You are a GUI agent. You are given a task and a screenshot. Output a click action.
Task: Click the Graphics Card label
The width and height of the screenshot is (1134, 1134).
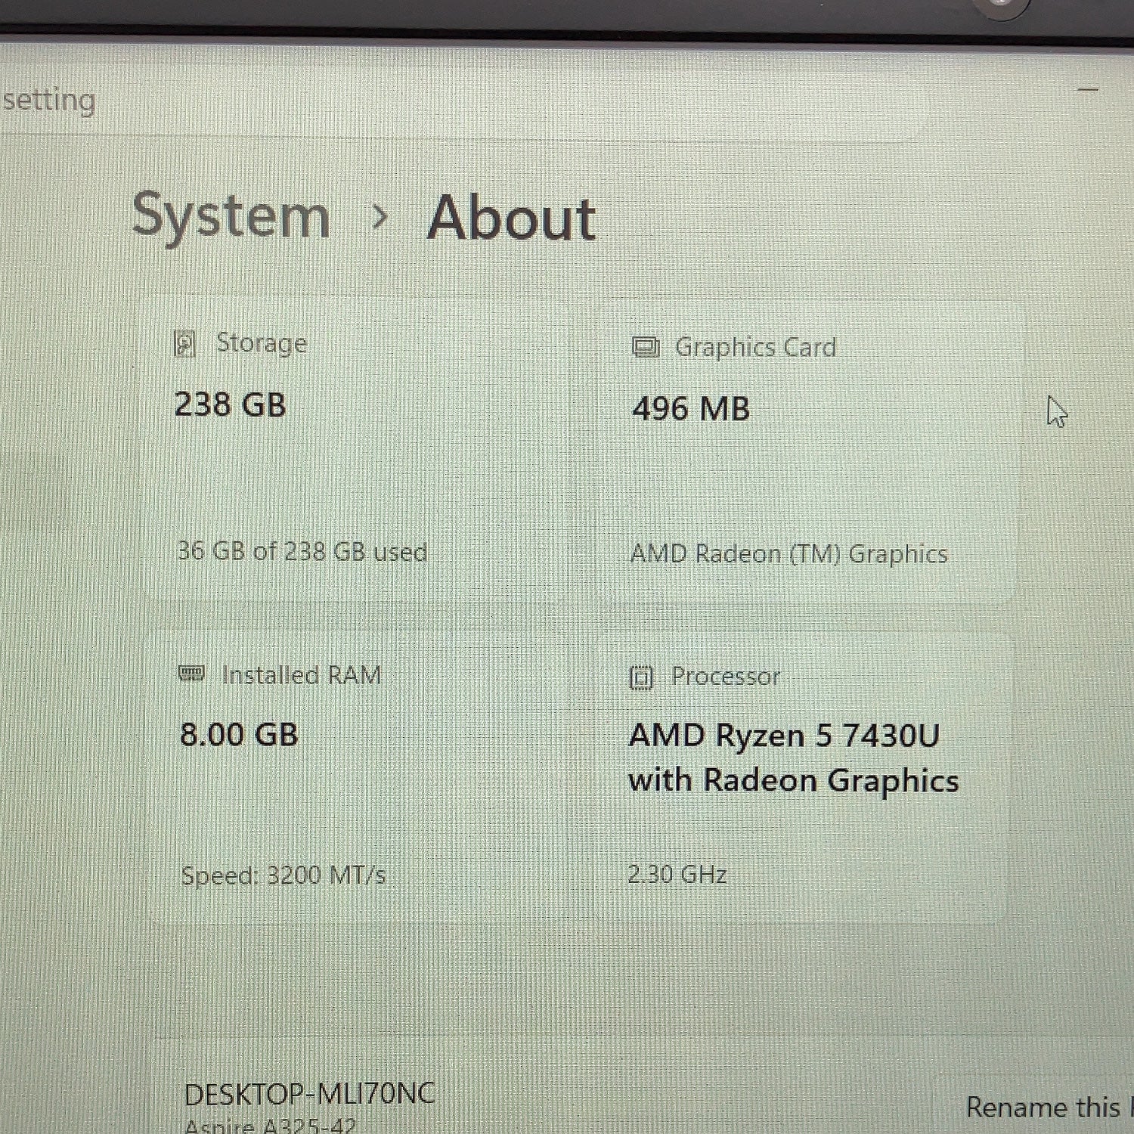pos(756,348)
